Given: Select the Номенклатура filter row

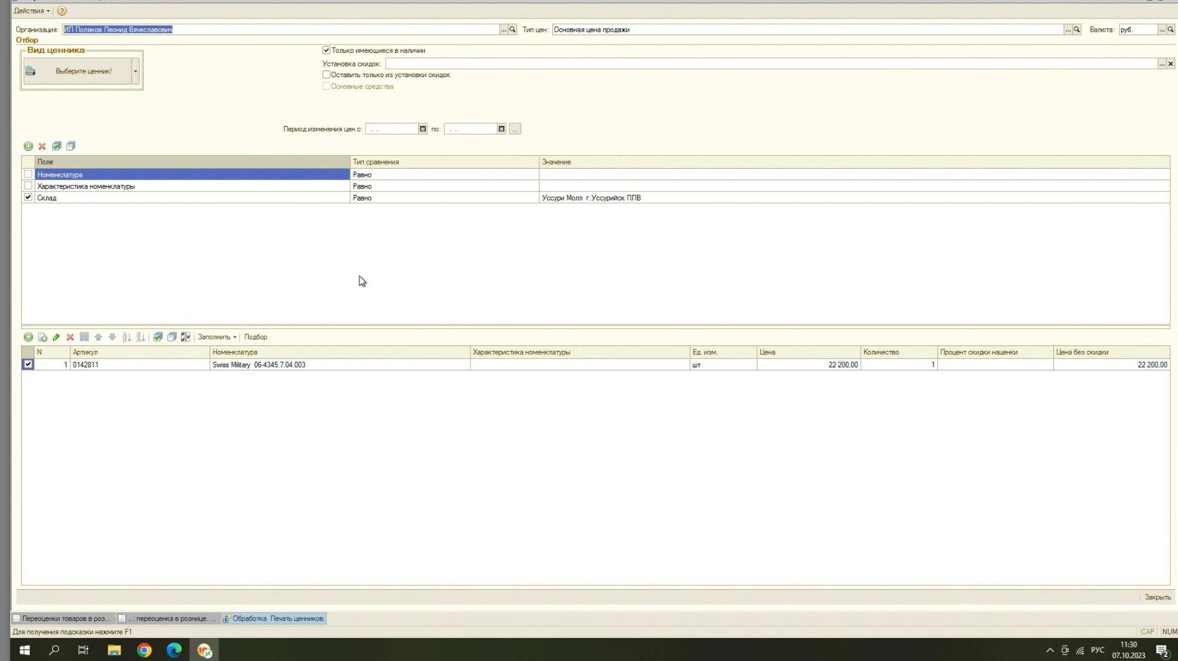Looking at the screenshot, I should pyautogui.click(x=192, y=175).
